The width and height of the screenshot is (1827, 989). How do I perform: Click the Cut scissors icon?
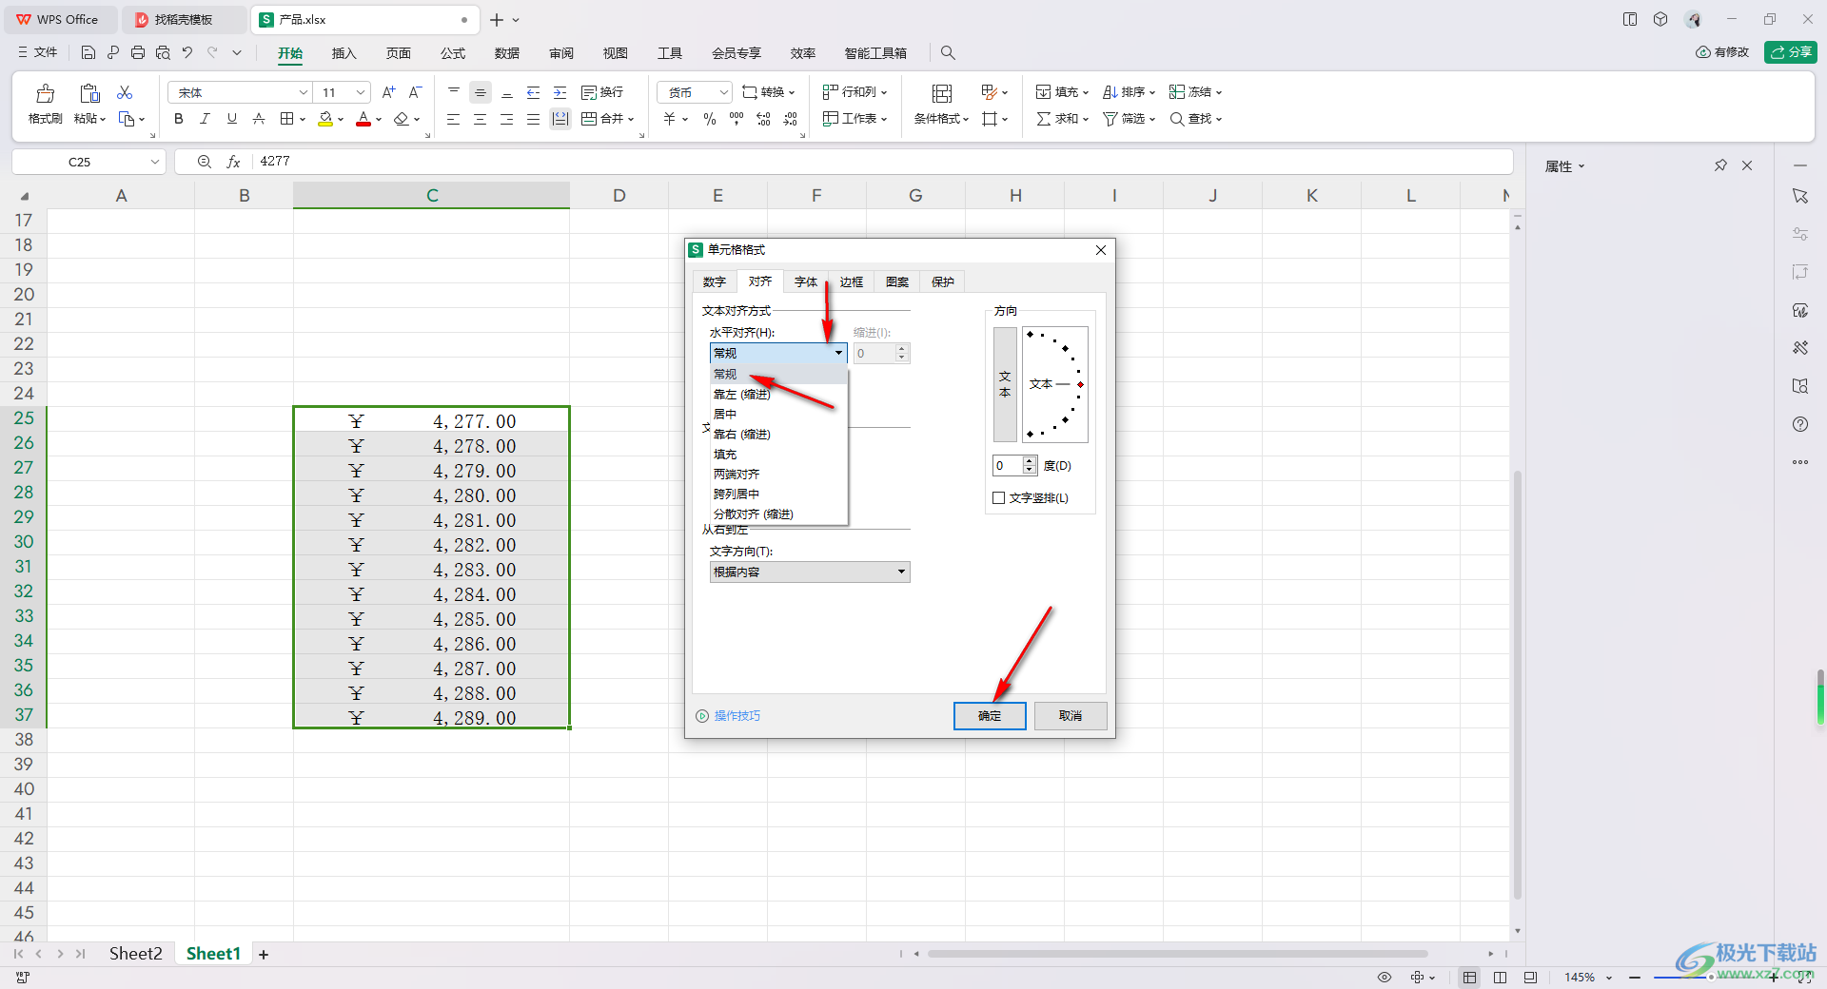125,92
